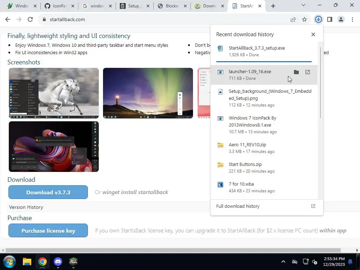Switch to the Setup_ tab
360x270 pixels.
tap(135, 6)
